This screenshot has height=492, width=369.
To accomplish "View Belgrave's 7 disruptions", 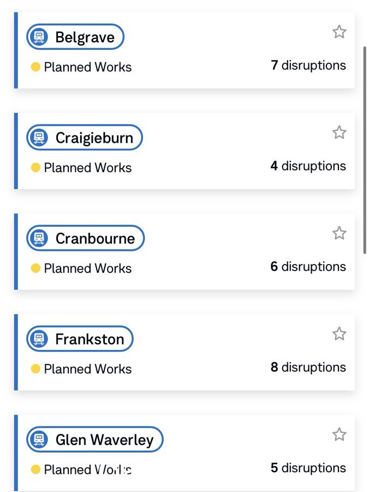I will point(308,65).
